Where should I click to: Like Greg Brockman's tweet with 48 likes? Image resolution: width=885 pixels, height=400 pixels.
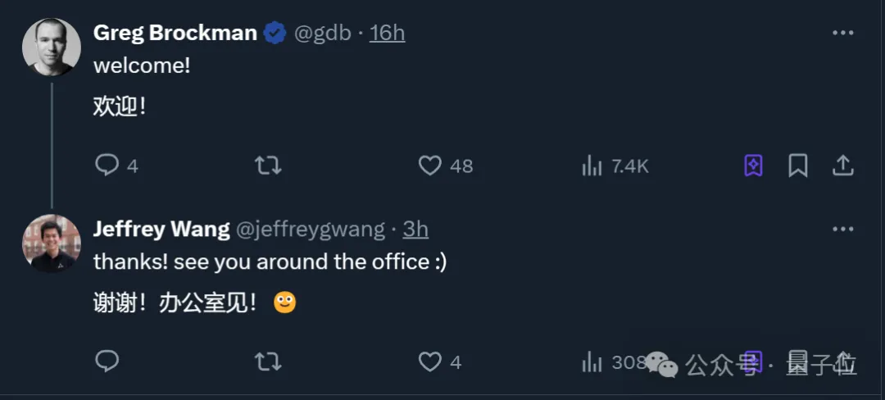[x=430, y=166]
